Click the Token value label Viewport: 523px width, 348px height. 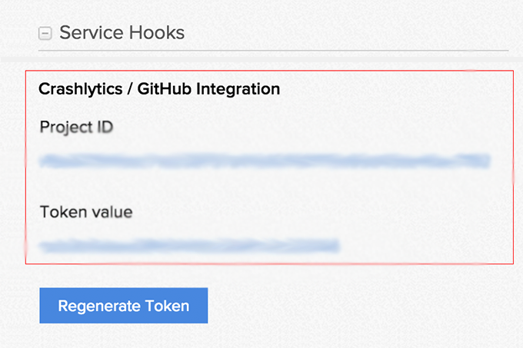pyautogui.click(x=85, y=210)
